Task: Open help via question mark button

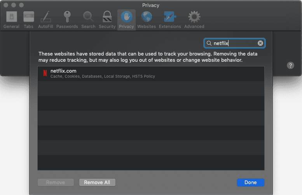Action: pyautogui.click(x=290, y=65)
